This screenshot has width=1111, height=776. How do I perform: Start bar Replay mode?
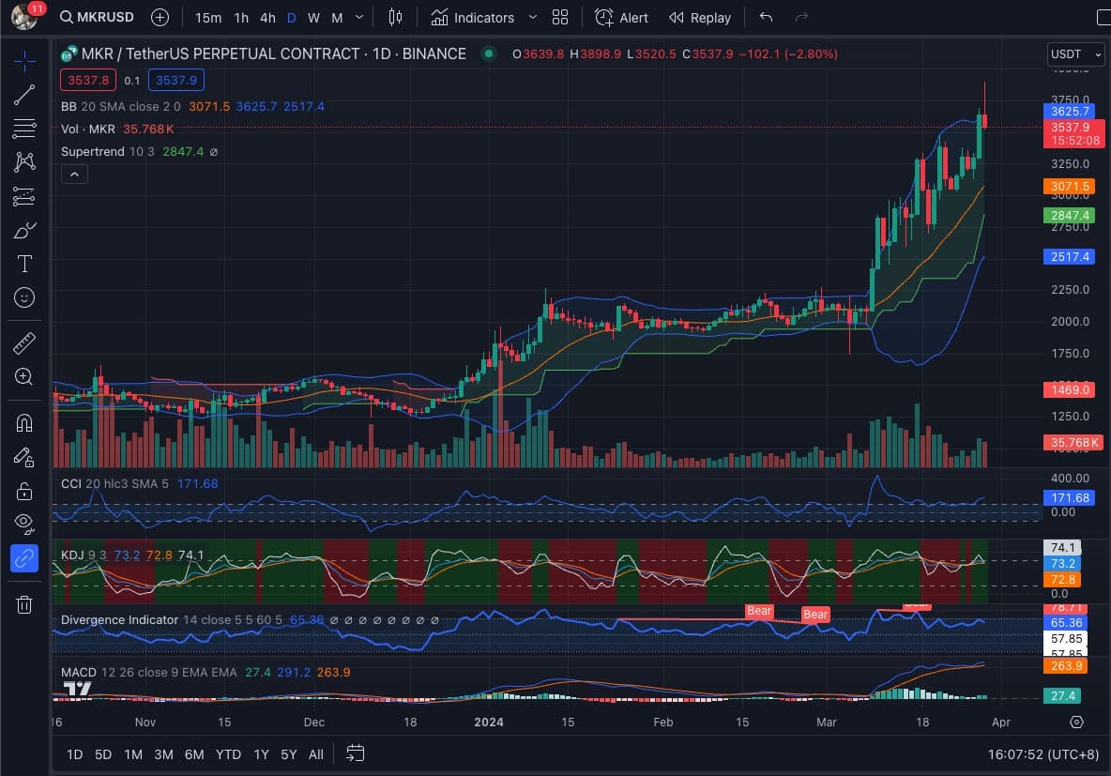tap(700, 17)
